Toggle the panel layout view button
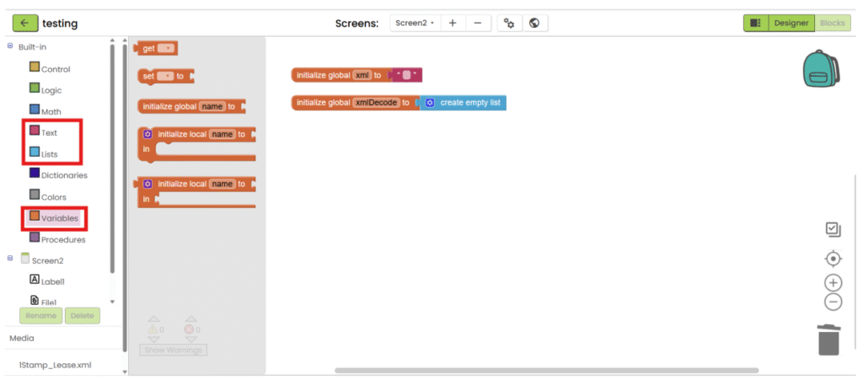The width and height of the screenshot is (863, 380). 755,23
